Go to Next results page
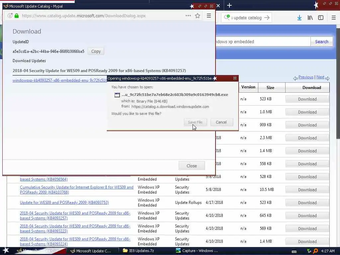 tap(320, 77)
